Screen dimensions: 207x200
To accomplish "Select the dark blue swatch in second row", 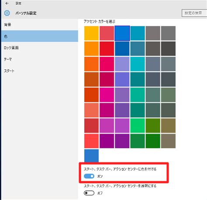I will (x=122, y=49).
